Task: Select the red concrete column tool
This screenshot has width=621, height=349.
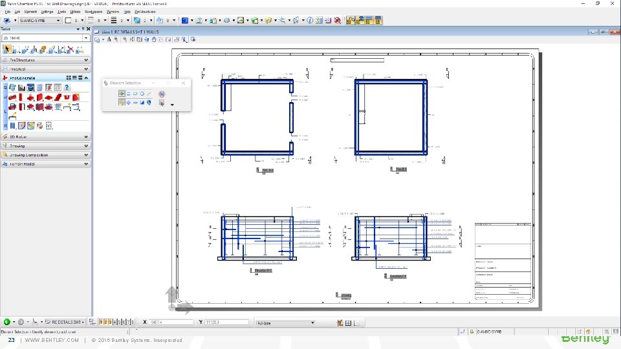Action: pos(21,98)
